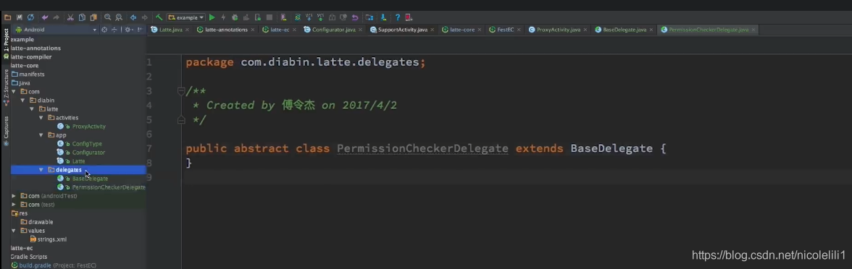The image size is (852, 269).
Task: Click the Synchronize refresh icon
Action: click(x=30, y=17)
